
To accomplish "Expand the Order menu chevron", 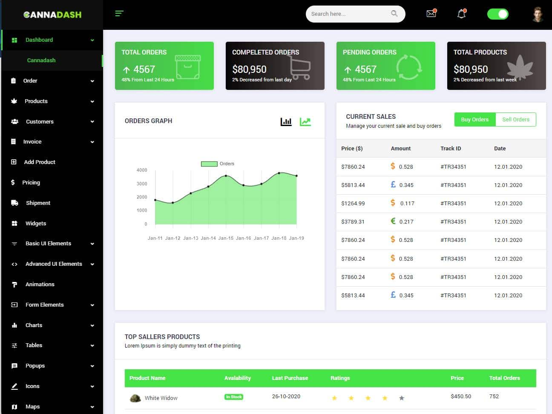I will (x=92, y=81).
